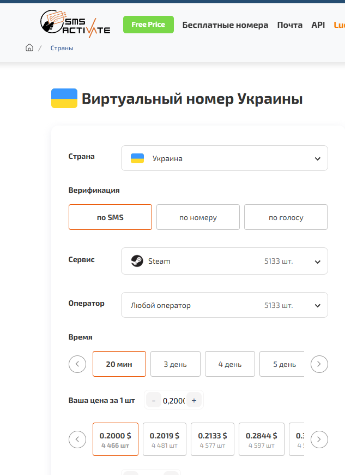
Task: Click the price per unit input field
Action: coord(173,401)
